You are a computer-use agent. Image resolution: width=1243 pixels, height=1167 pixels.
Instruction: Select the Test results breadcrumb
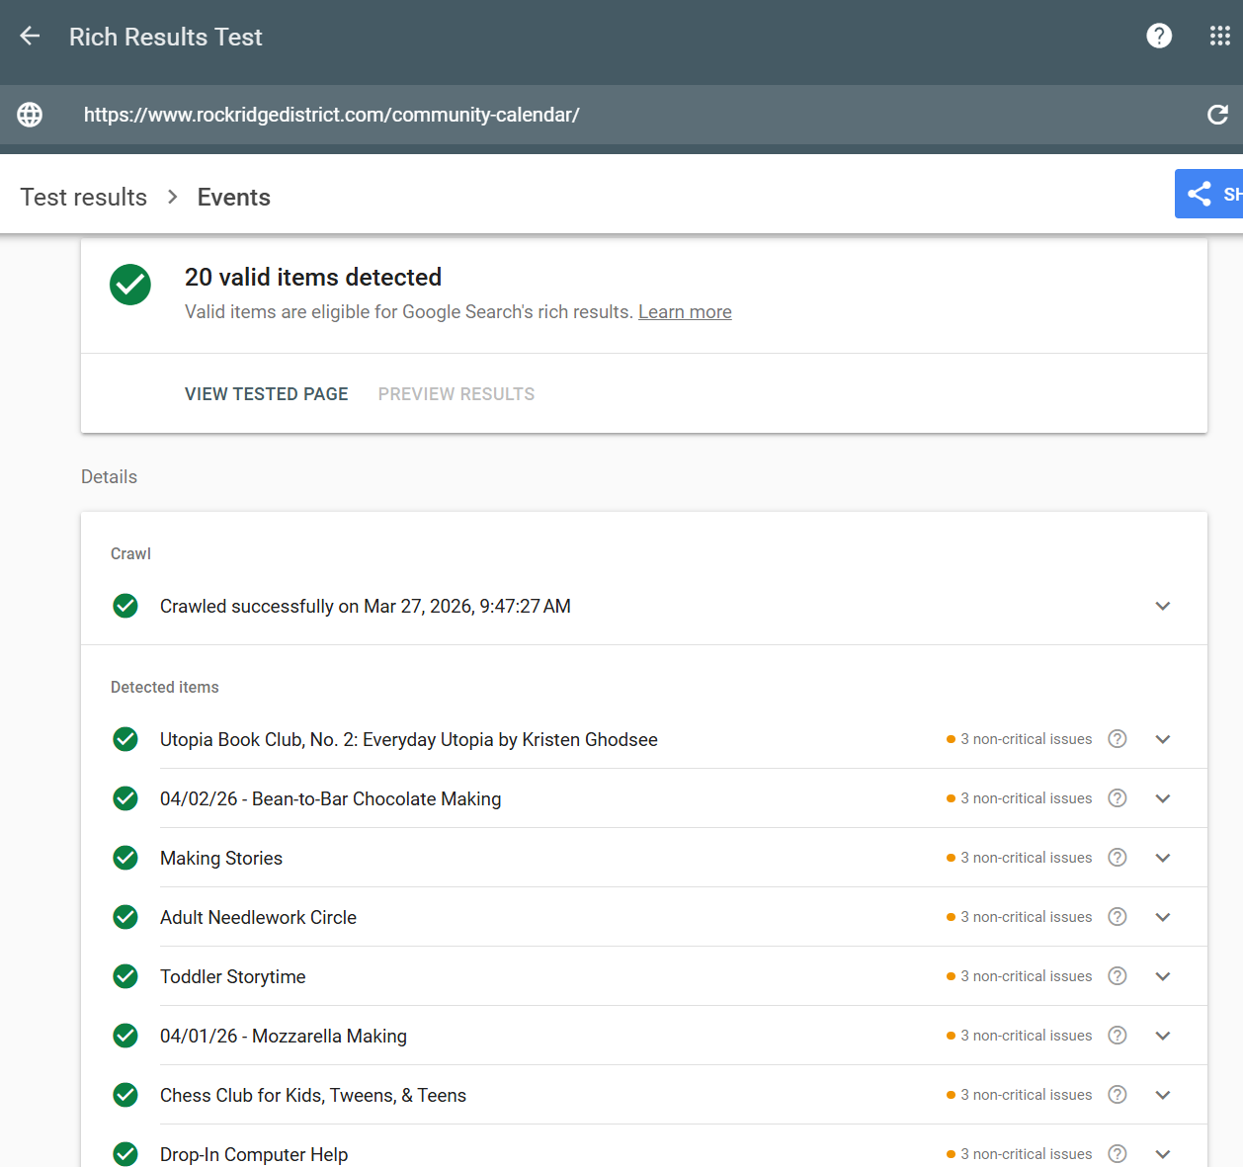point(83,197)
